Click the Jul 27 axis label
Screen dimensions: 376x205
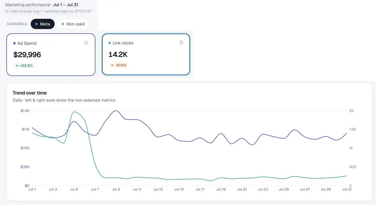pos(305,189)
